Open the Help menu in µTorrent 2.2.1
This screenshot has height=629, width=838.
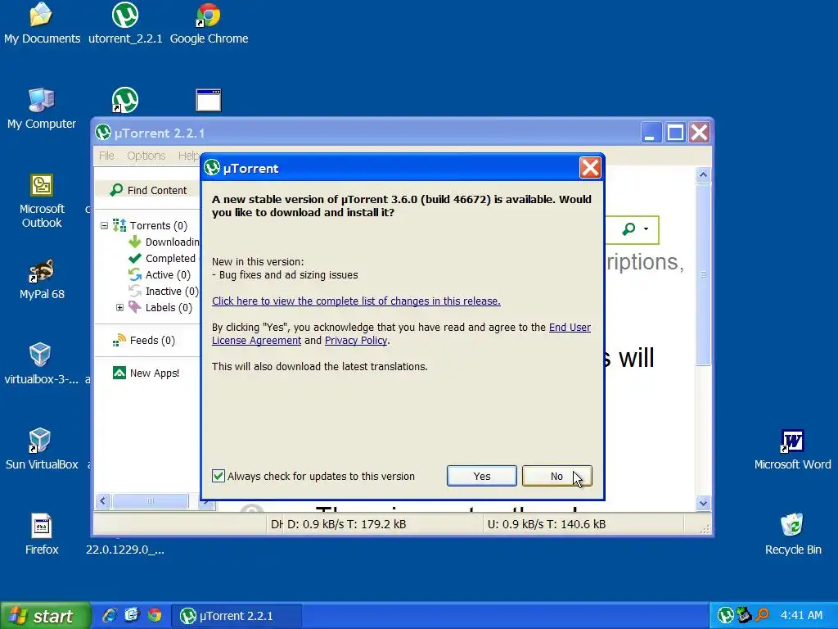188,156
